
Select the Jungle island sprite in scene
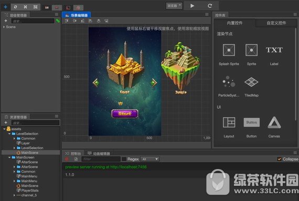pyautogui.click(x=180, y=66)
